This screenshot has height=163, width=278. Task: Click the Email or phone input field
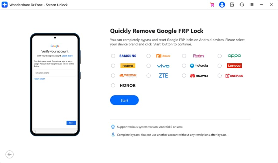click(x=55, y=73)
